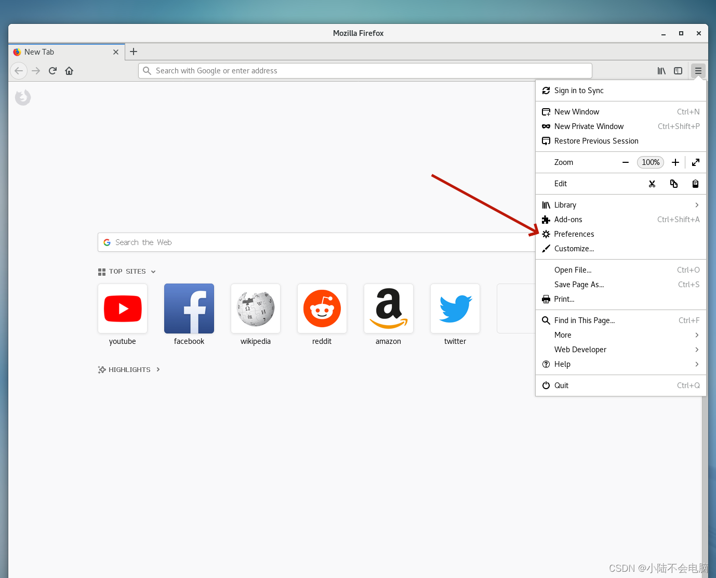Decrease zoom with the minus control
This screenshot has width=716, height=578.
(625, 162)
